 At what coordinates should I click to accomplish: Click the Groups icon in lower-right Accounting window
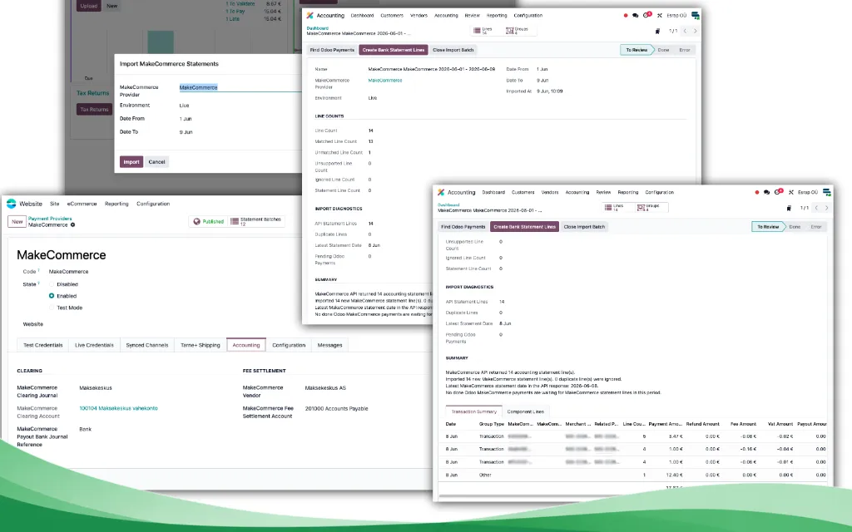coord(641,207)
